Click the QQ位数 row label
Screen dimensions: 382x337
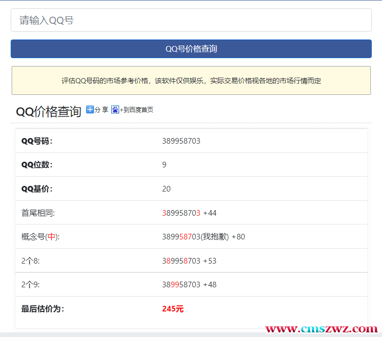tap(37, 165)
